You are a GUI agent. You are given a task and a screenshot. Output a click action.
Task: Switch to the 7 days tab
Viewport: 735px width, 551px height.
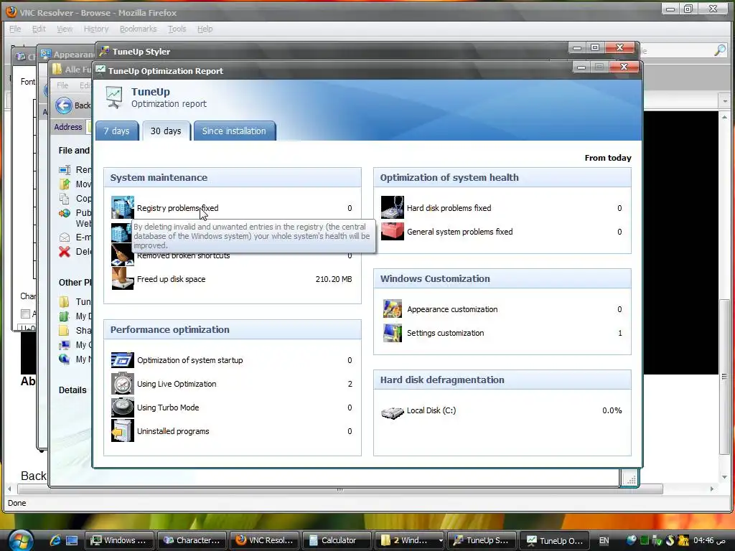[x=117, y=131]
